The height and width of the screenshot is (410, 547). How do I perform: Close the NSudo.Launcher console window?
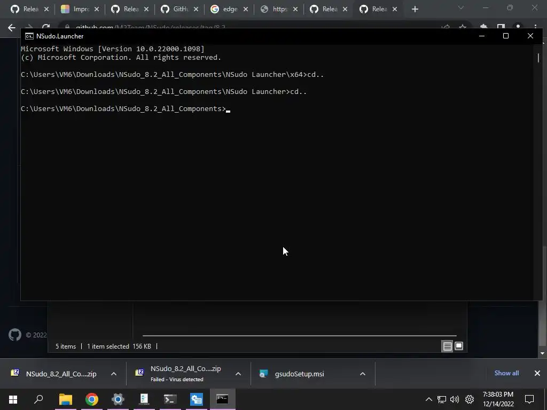coord(530,36)
